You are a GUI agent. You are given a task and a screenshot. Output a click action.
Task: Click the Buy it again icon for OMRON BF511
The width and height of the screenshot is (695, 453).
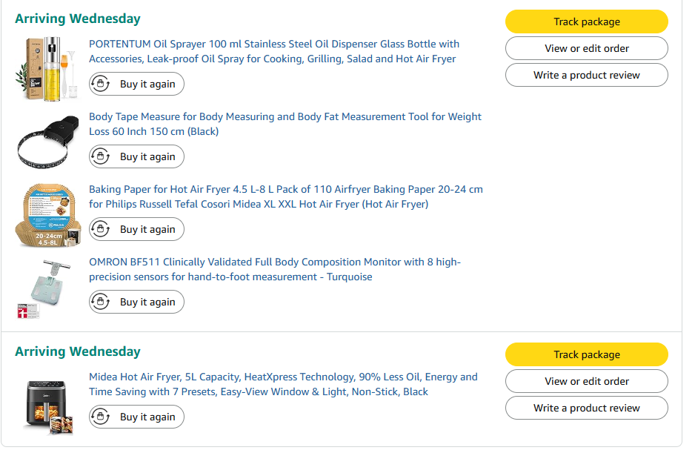[101, 302]
